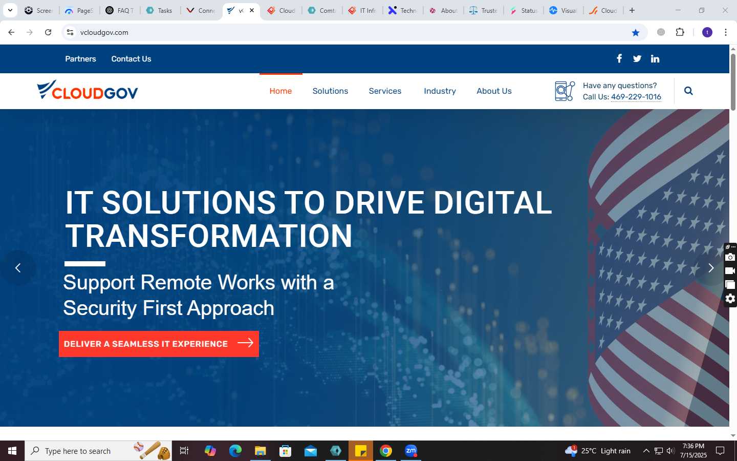Open the LinkedIn social icon

pos(655,59)
